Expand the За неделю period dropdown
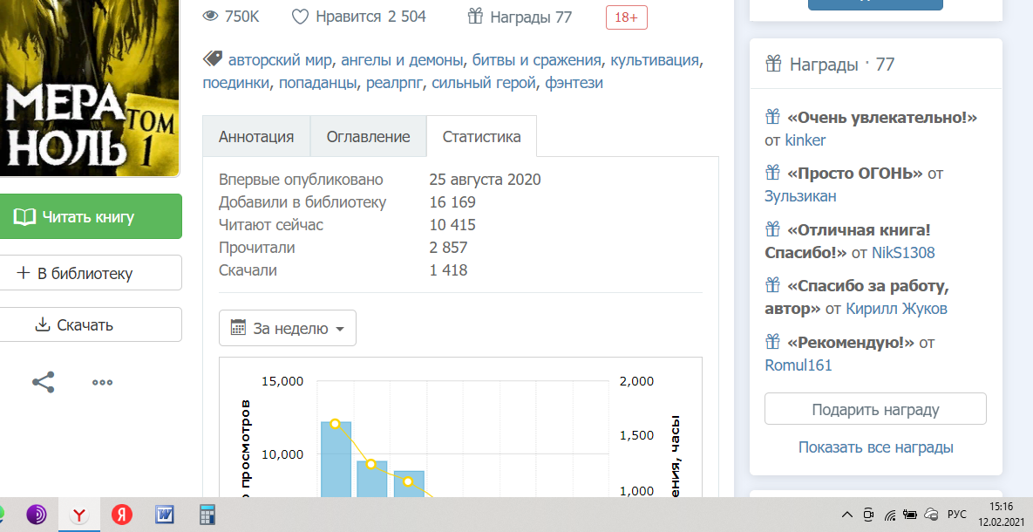Image resolution: width=1033 pixels, height=532 pixels. pyautogui.click(x=287, y=328)
